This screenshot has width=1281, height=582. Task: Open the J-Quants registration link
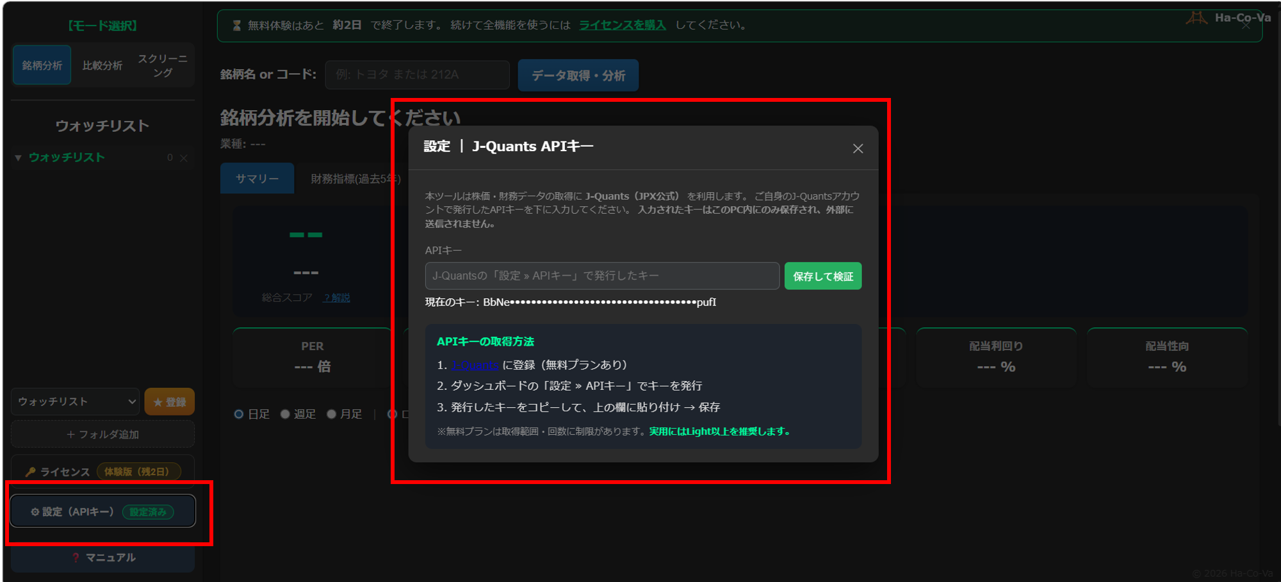pyautogui.click(x=475, y=365)
